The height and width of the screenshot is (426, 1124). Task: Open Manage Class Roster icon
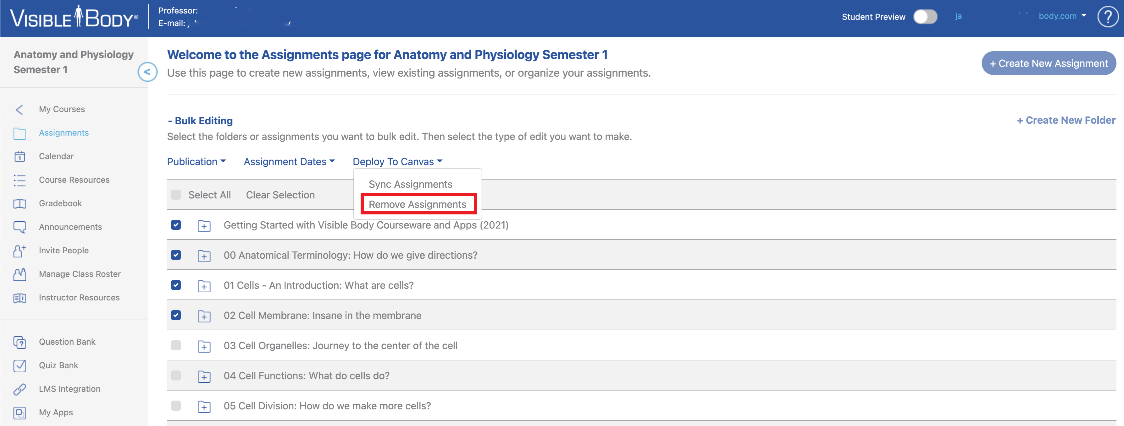19,274
